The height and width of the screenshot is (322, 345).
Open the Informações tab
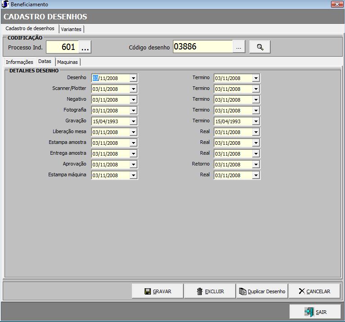(19, 62)
